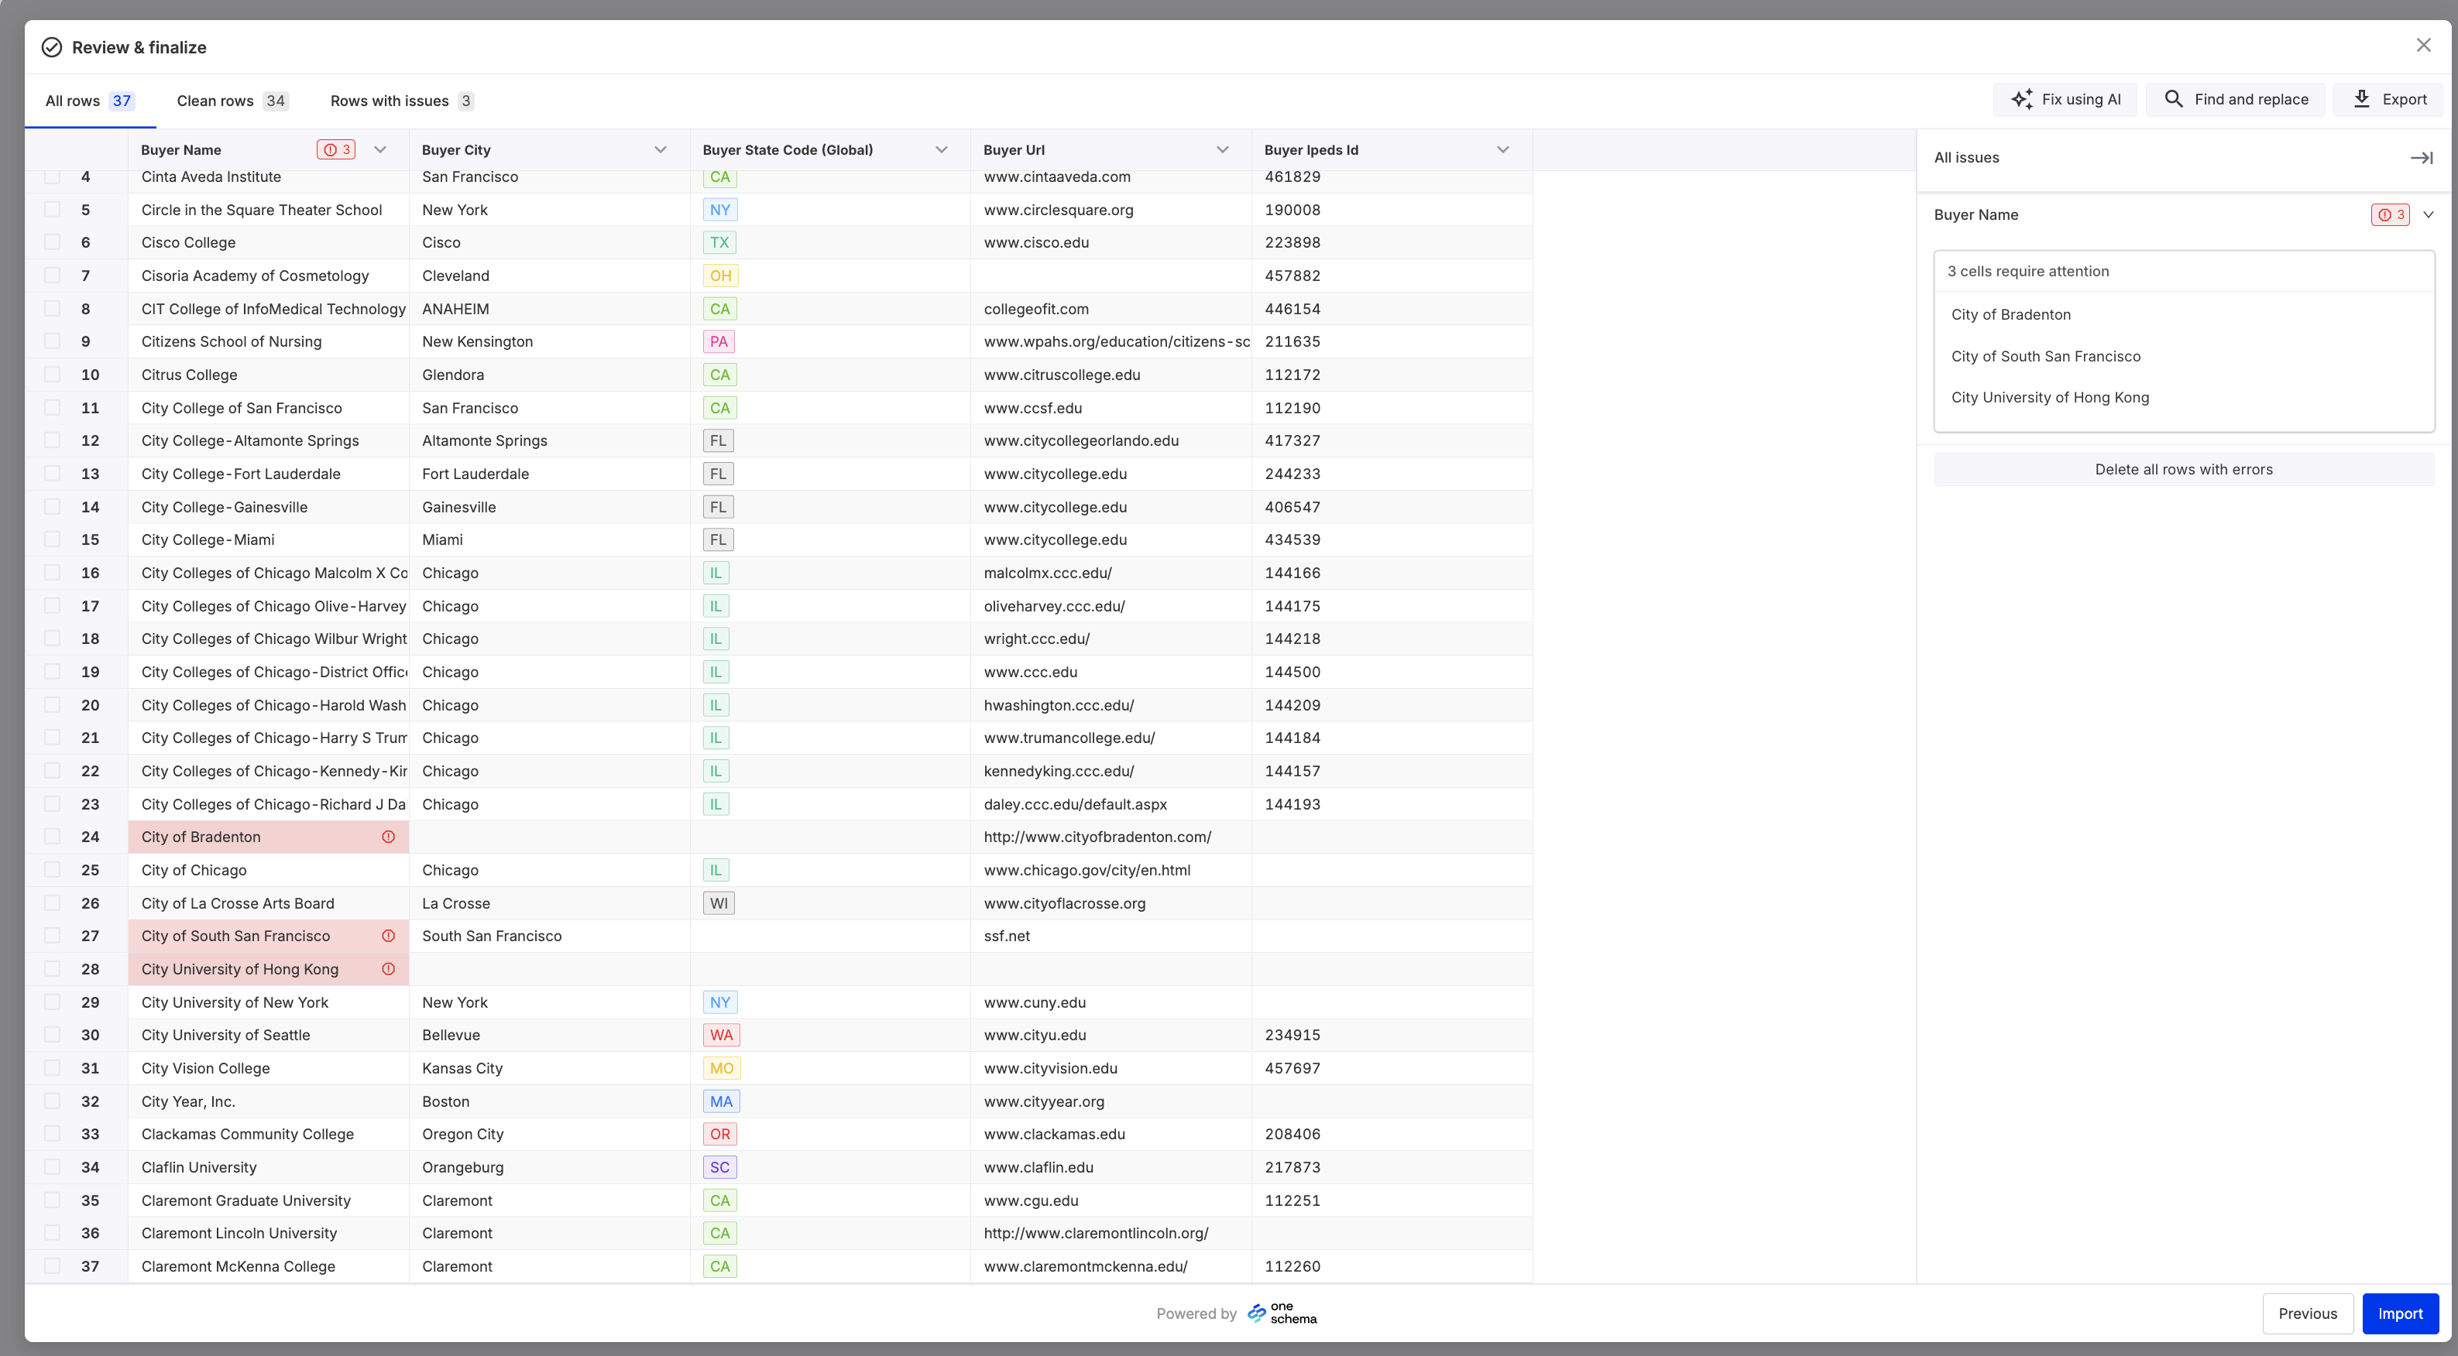Image resolution: width=2458 pixels, height=1356 pixels.
Task: Open the Buyer Name column dropdown
Action: pos(379,149)
